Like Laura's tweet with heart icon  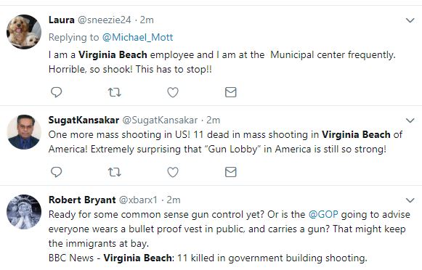(x=173, y=92)
